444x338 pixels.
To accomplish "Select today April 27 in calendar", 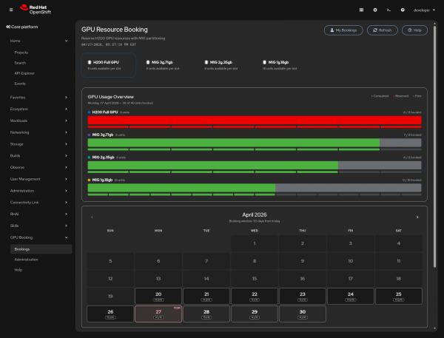I will [x=158, y=314].
